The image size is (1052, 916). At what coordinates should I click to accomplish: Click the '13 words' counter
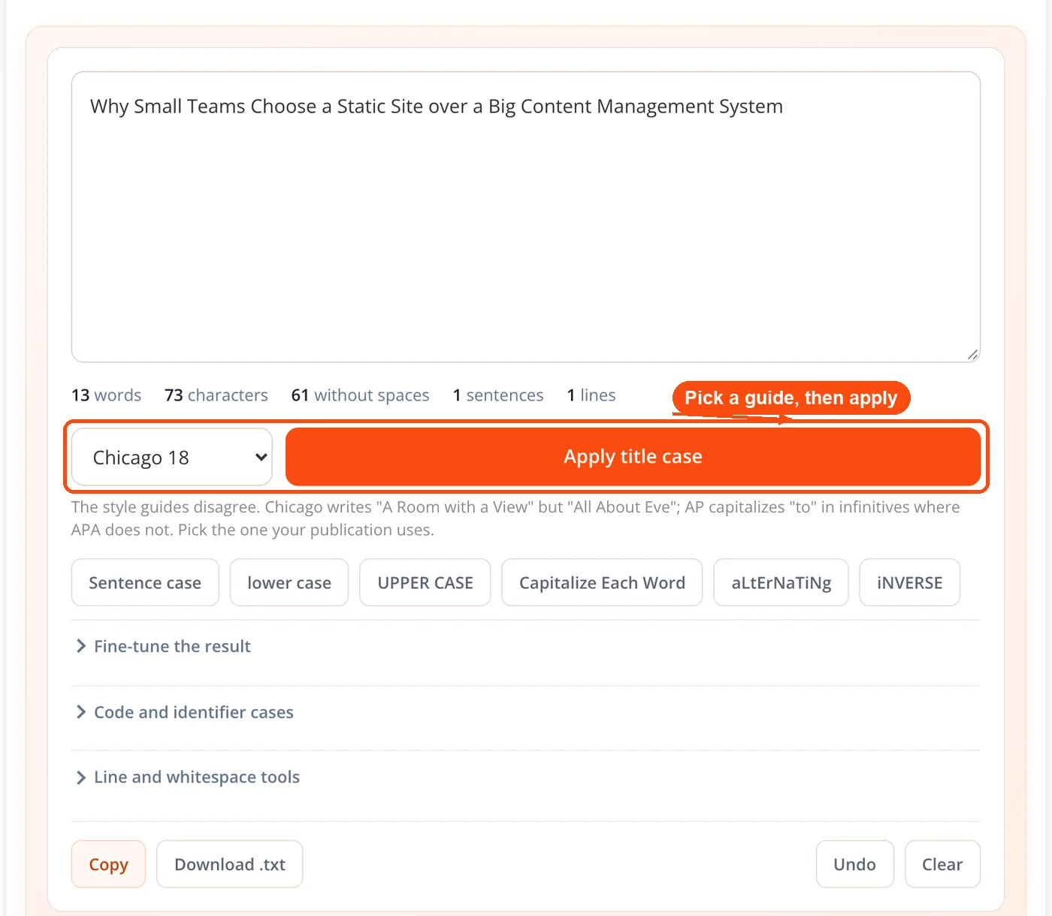[106, 395]
